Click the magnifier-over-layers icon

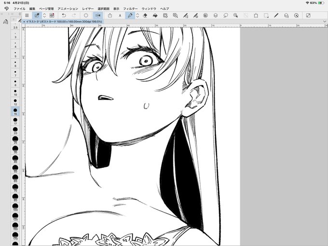[x=175, y=15]
